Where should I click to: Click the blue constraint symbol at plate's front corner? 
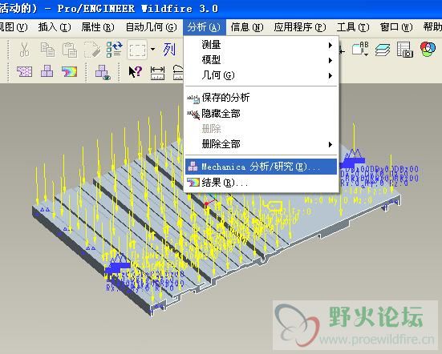coord(117,263)
